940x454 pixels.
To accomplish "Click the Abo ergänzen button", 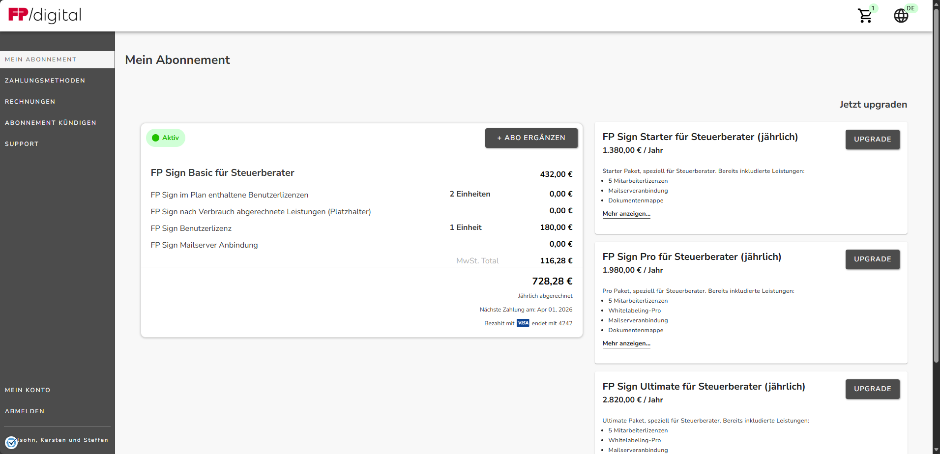I will tap(531, 138).
